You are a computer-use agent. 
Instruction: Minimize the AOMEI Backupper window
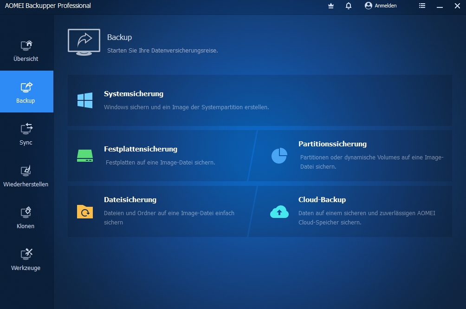click(440, 6)
